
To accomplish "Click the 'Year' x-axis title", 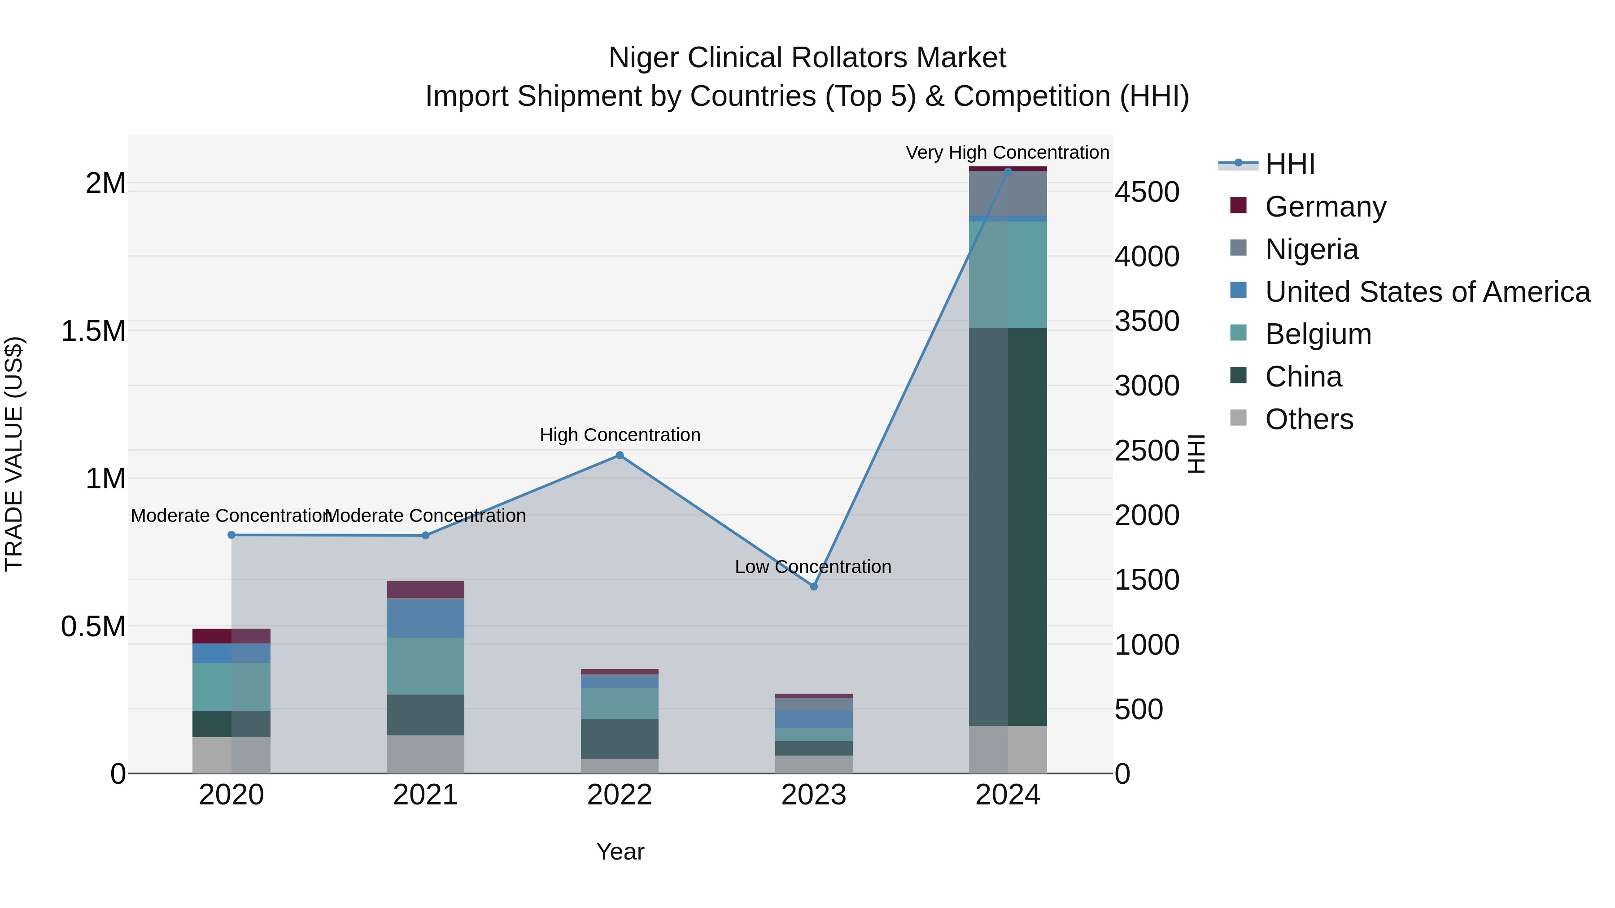I will pos(620,852).
